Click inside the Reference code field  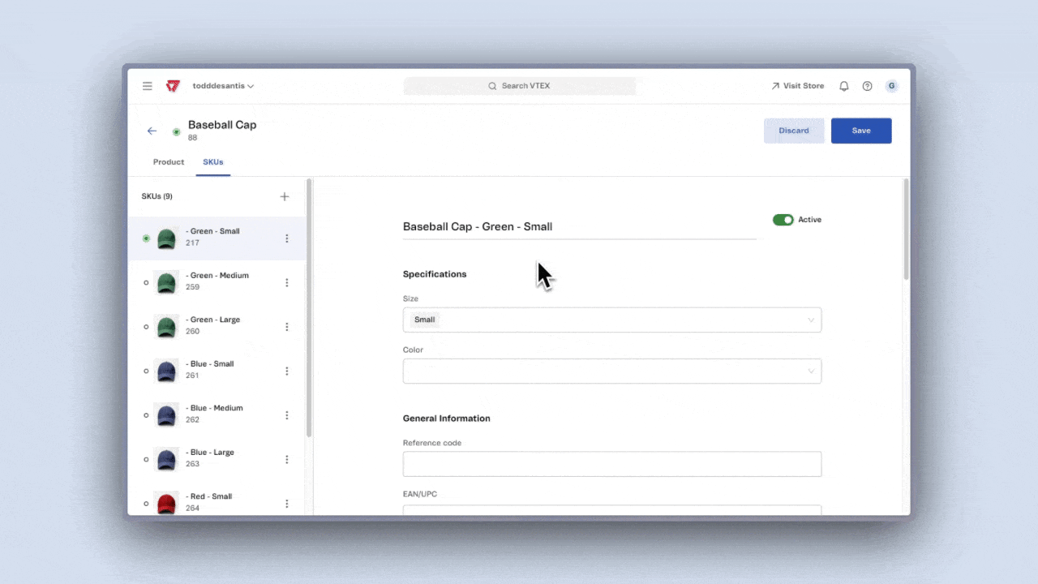[611, 463]
